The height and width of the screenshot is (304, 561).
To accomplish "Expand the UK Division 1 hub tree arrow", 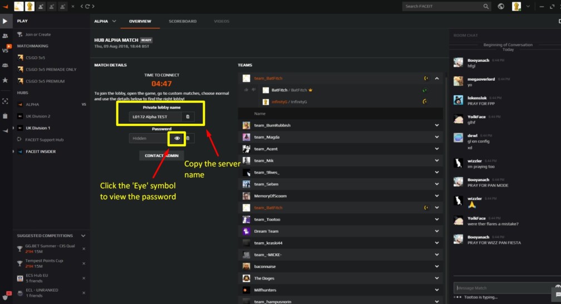I will (x=13, y=128).
